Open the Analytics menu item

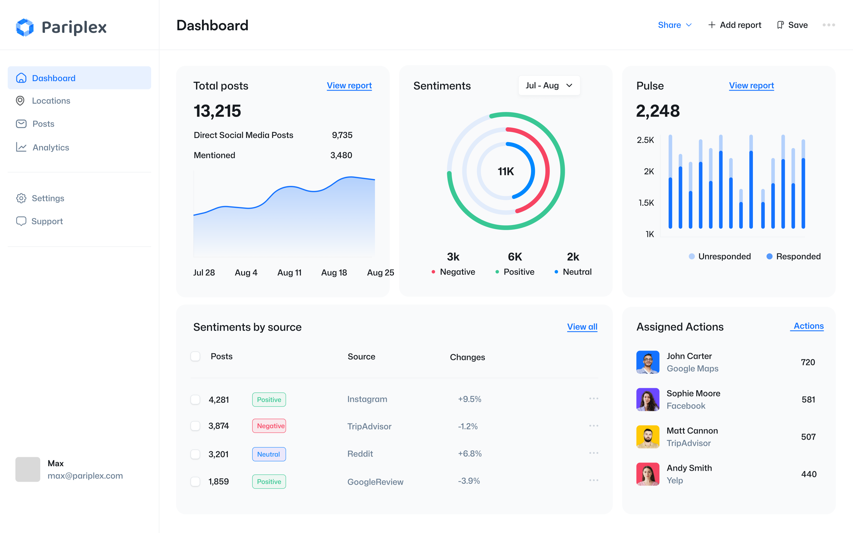pos(51,147)
